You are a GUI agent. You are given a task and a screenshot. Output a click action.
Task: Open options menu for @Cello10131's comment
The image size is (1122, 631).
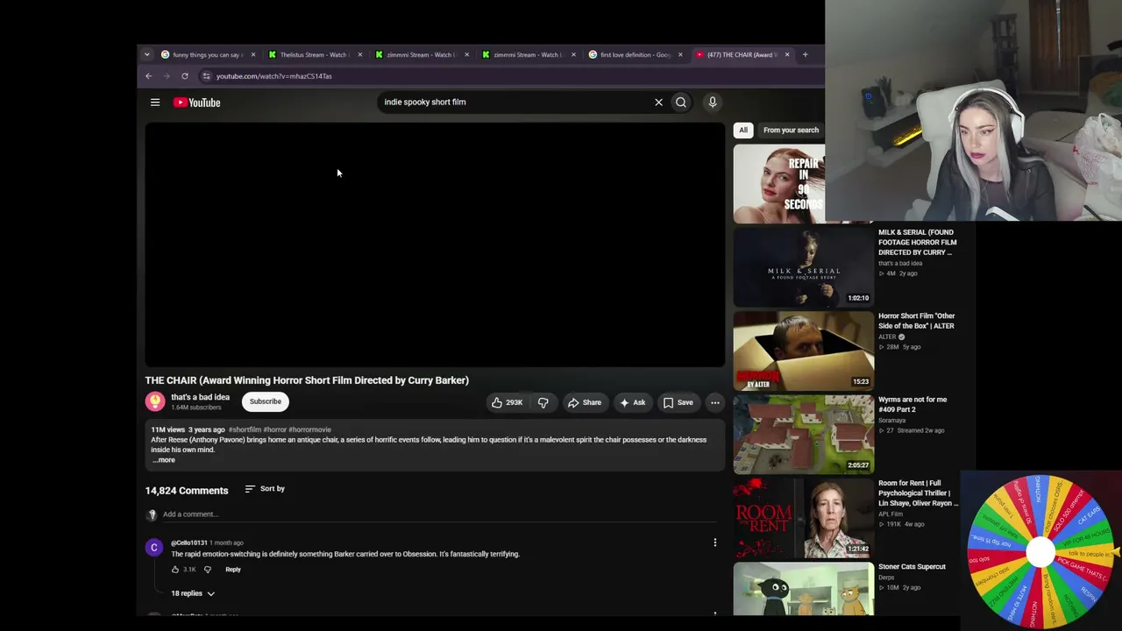714,543
